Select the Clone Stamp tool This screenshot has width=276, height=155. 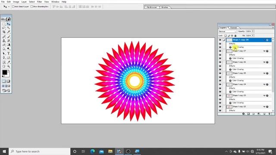[4, 41]
